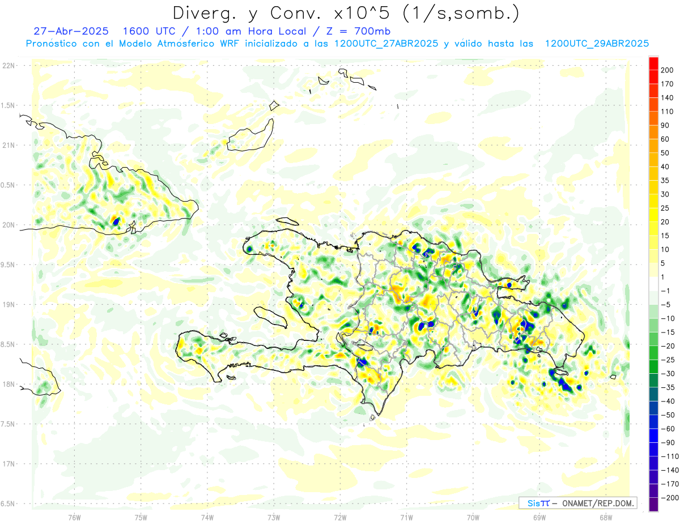Image resolution: width=680 pixels, height=525 pixels.
Task: Click the legend value '-20'
Action: pyautogui.click(x=668, y=346)
